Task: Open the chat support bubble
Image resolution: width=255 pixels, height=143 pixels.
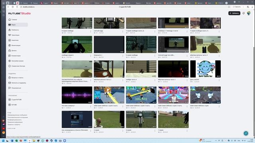Action: pyautogui.click(x=246, y=133)
